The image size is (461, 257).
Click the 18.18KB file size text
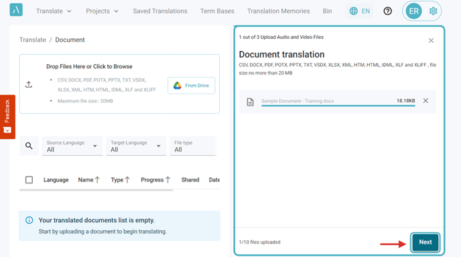(406, 101)
